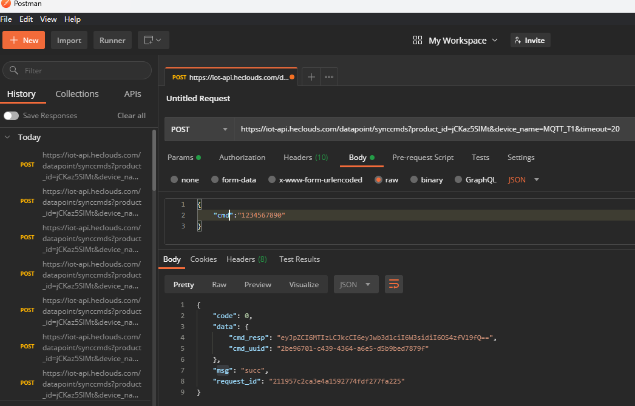Click the Invite button
The width and height of the screenshot is (635, 406).
(530, 40)
